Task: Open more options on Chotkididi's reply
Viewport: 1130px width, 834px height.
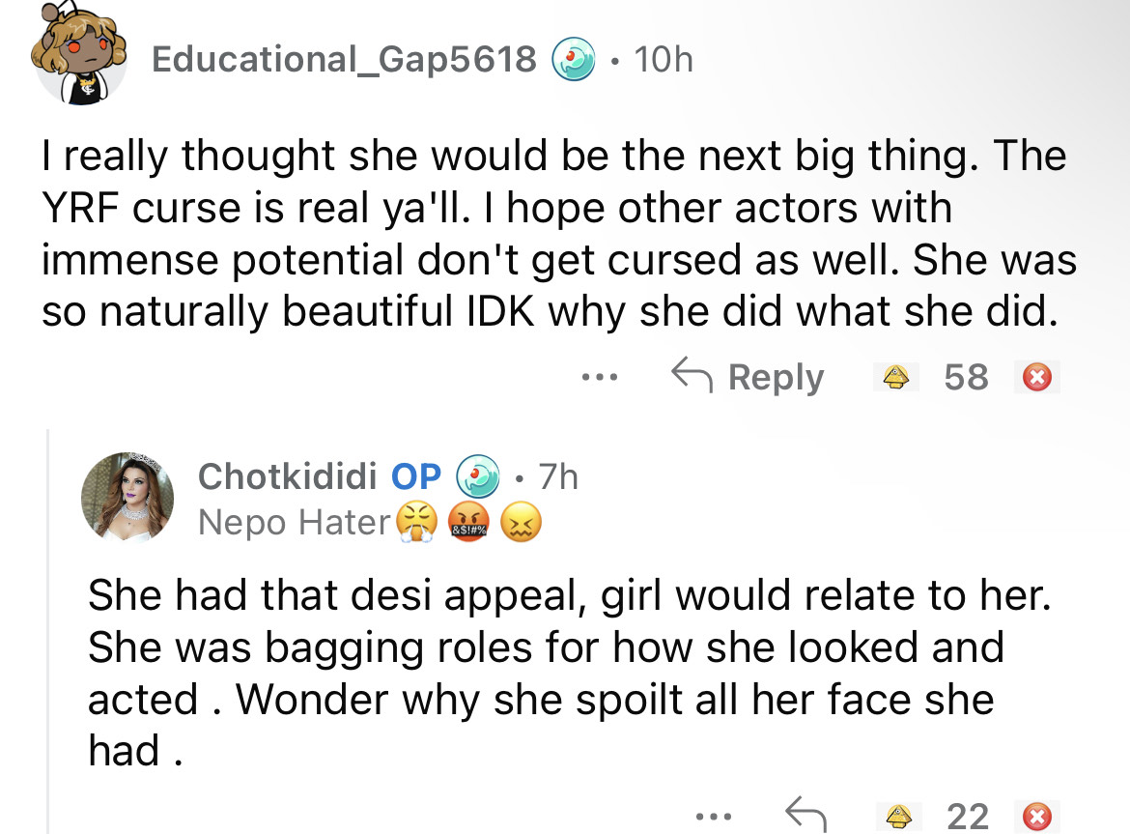Action: point(713,817)
